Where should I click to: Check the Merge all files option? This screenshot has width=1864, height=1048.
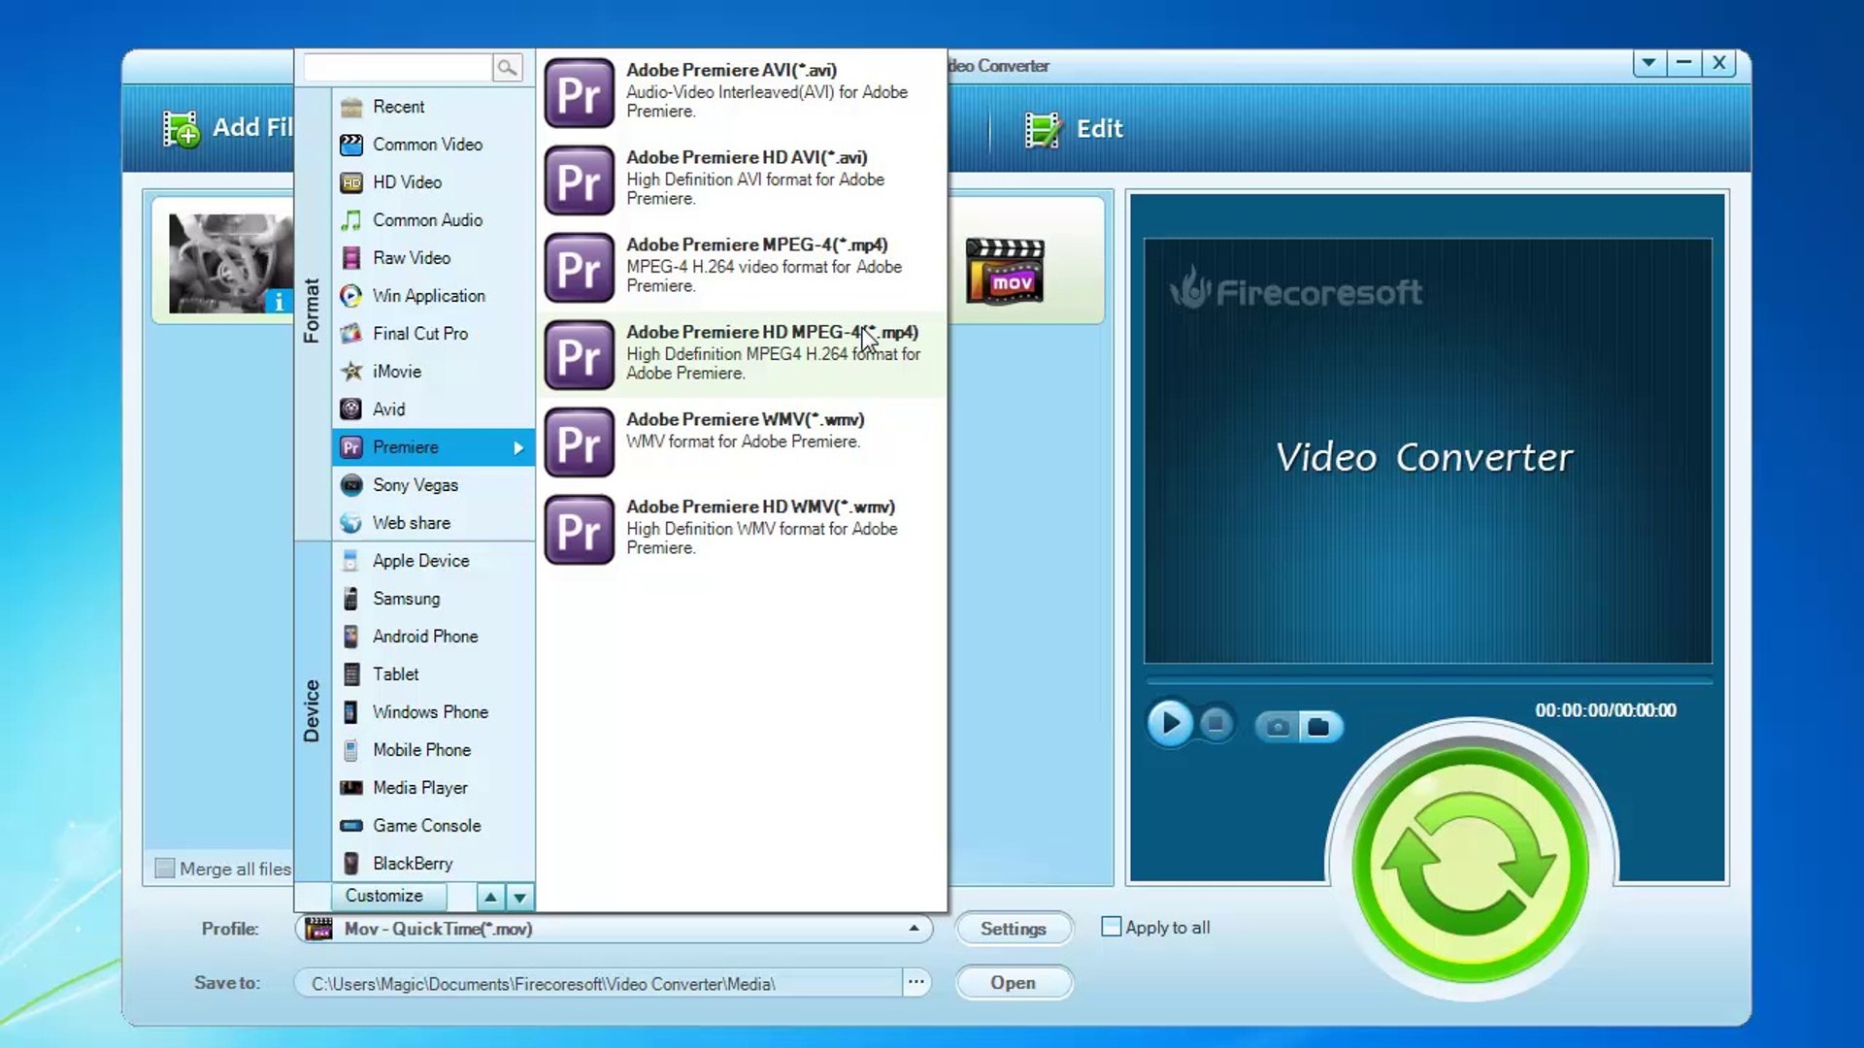pyautogui.click(x=165, y=868)
